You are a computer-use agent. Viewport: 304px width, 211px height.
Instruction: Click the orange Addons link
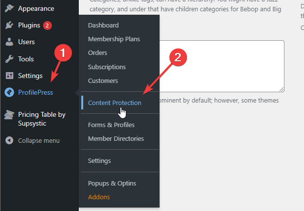[x=99, y=197]
